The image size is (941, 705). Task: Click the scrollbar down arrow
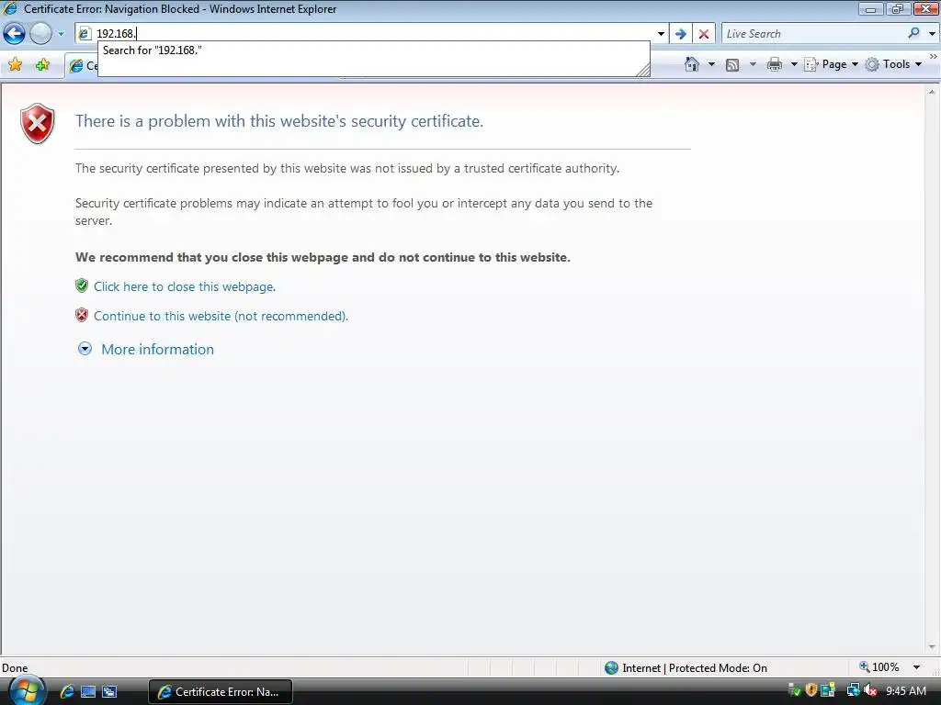coord(932,647)
